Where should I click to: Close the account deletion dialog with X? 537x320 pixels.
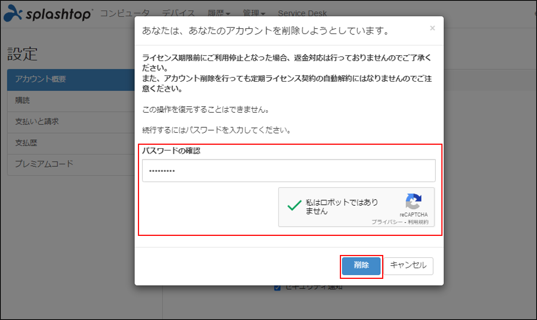coord(433,28)
